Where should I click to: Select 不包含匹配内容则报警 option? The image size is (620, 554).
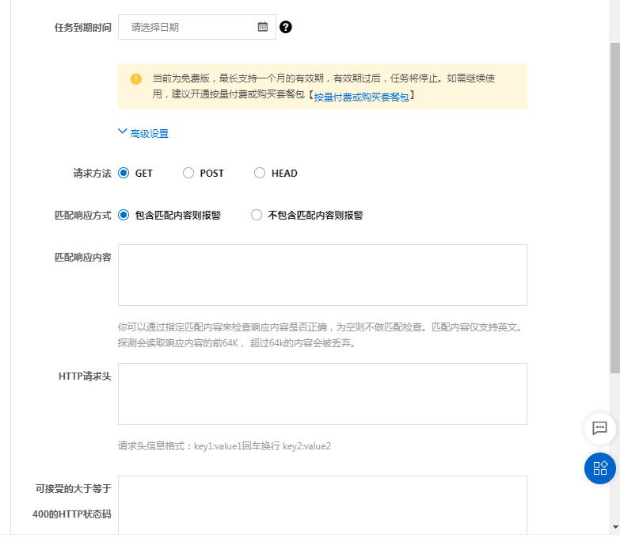(x=257, y=215)
